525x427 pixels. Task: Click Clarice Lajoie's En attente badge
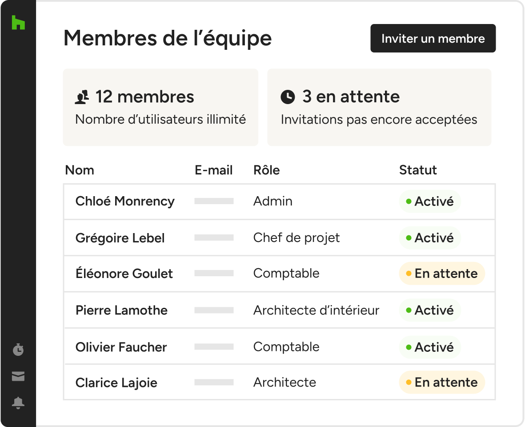tap(442, 383)
